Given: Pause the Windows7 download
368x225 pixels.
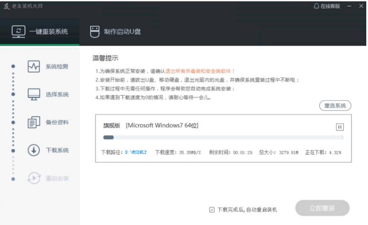Looking at the screenshot, I should point(340,127).
